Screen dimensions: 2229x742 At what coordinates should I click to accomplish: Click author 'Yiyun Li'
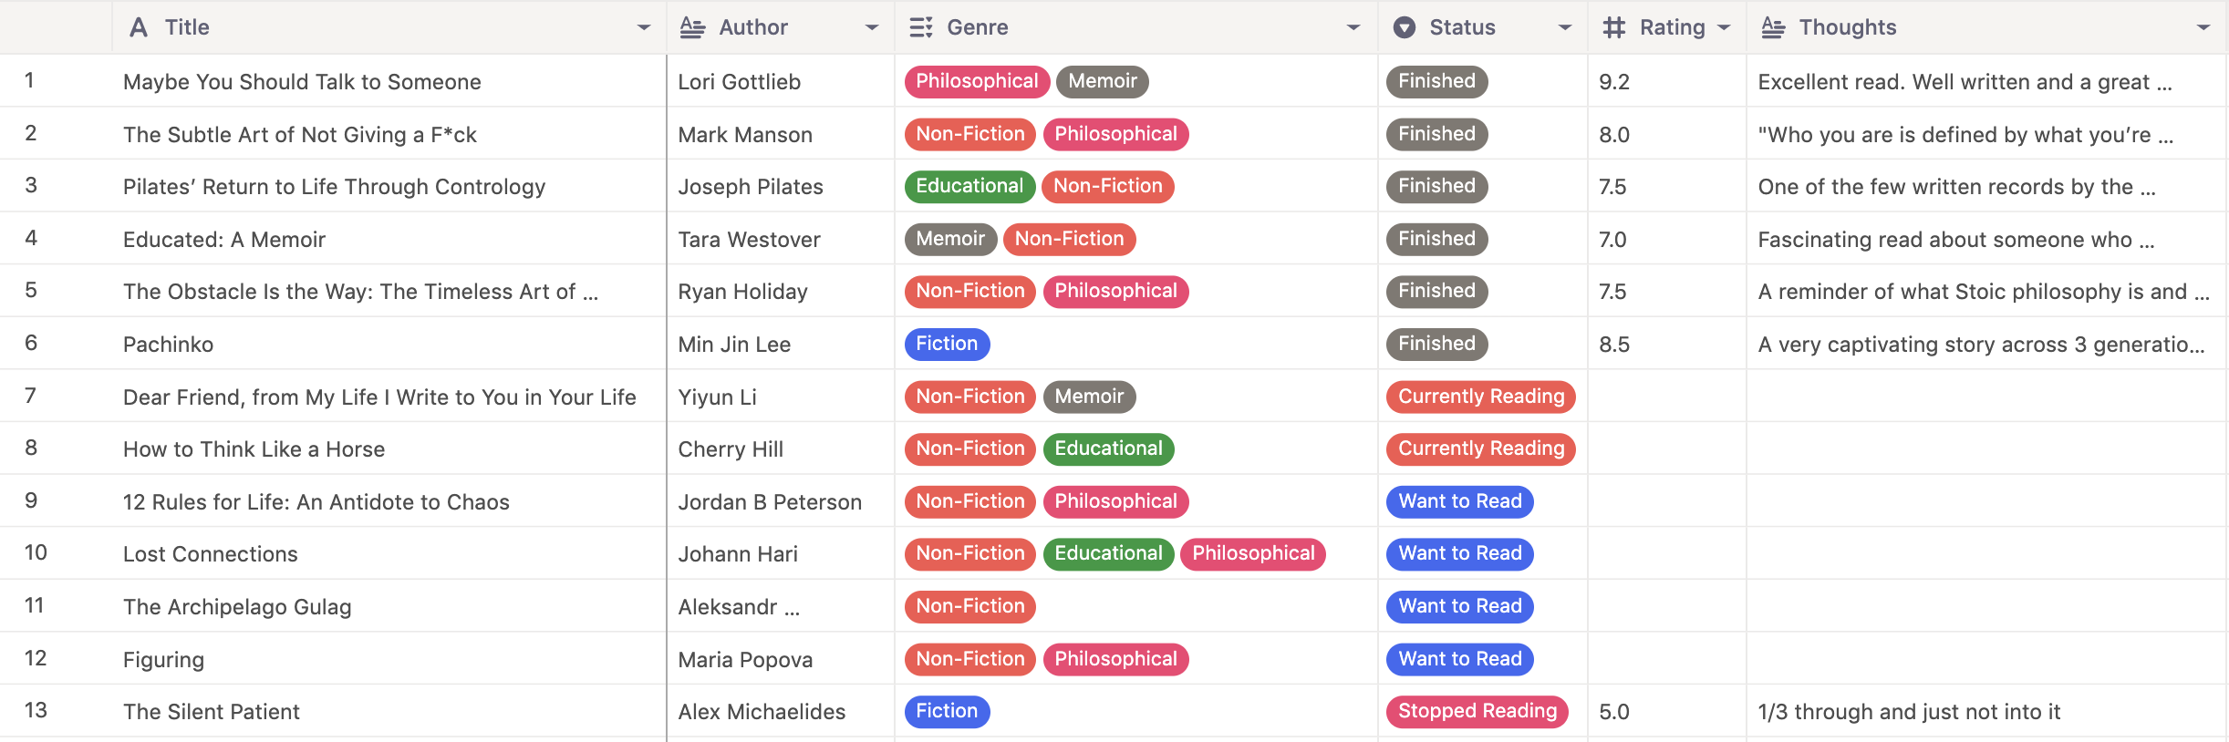pyautogui.click(x=717, y=397)
